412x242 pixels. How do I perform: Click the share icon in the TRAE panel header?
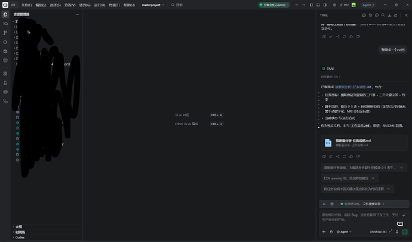click(x=395, y=15)
